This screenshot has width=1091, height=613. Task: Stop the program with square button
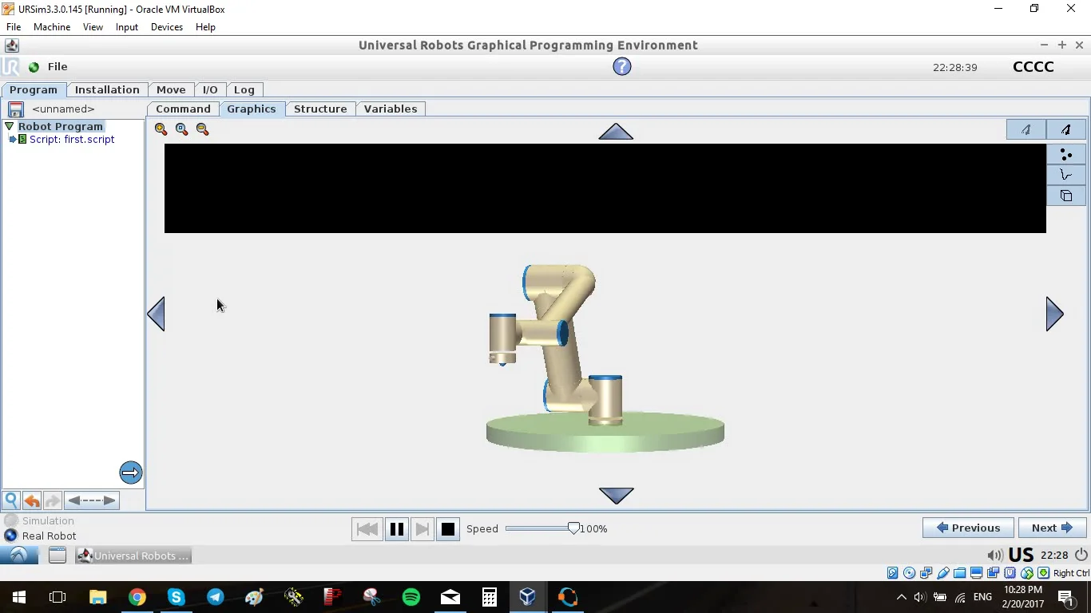pyautogui.click(x=448, y=528)
